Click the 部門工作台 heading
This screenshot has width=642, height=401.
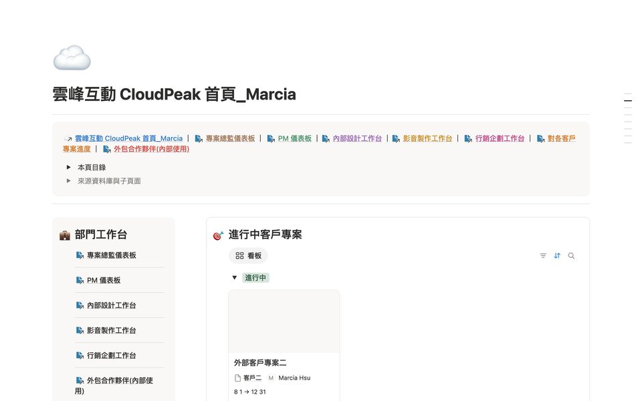pyautogui.click(x=101, y=235)
